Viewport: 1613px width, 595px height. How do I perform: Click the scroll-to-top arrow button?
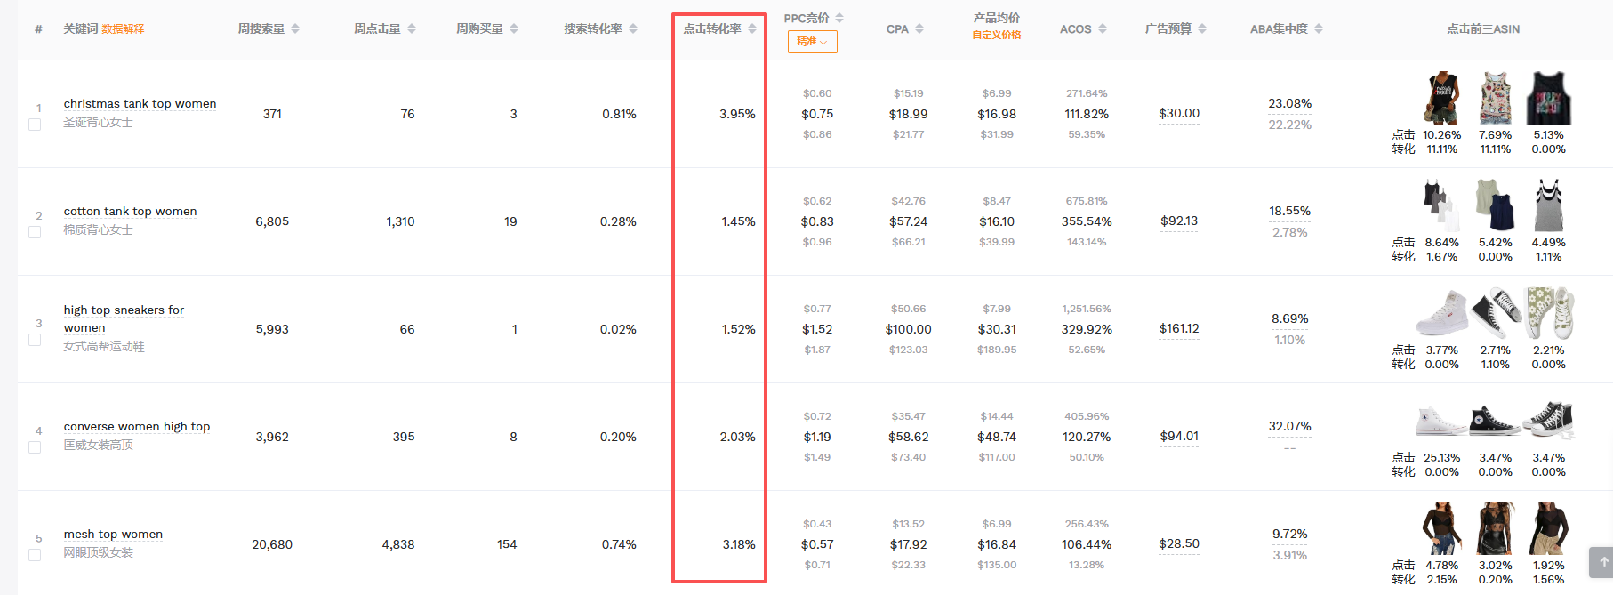[x=1603, y=561]
